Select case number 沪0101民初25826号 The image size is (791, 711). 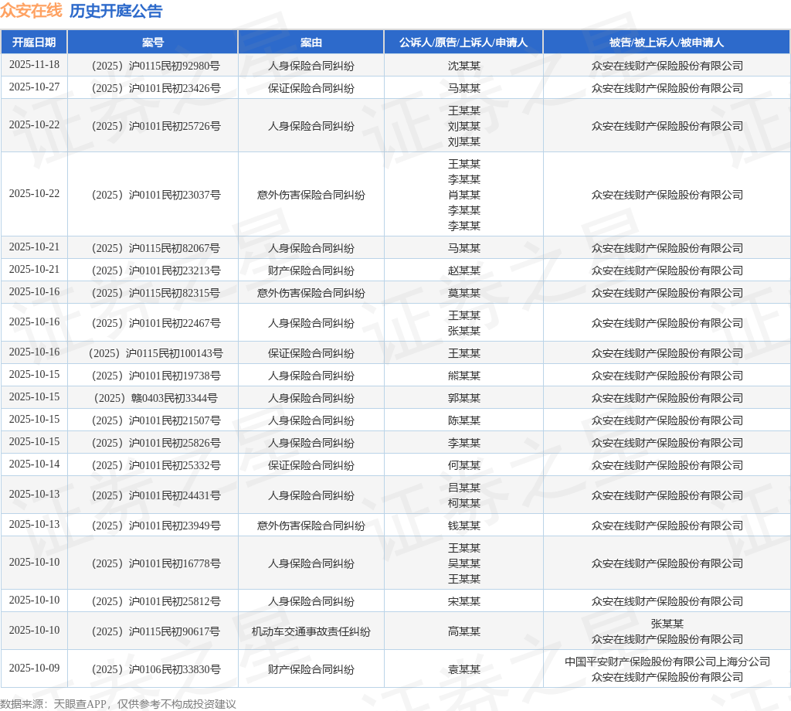pos(156,443)
